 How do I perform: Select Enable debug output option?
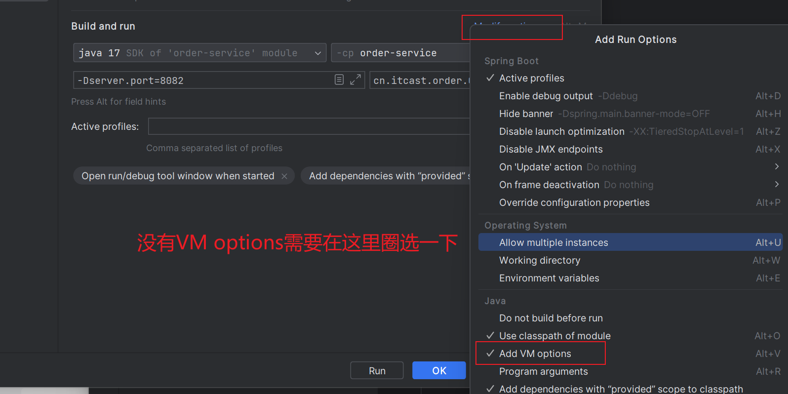click(630, 96)
